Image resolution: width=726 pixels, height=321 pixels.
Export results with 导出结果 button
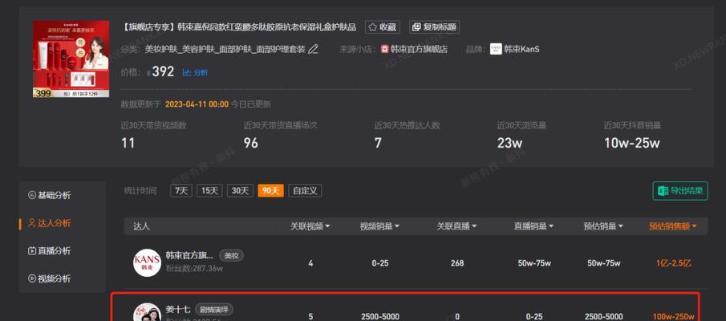click(x=680, y=191)
